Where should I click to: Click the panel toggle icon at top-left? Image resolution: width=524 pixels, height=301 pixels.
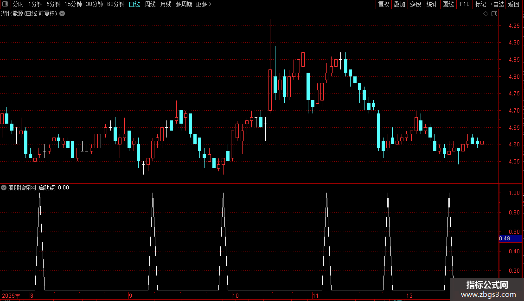click(x=5, y=4)
